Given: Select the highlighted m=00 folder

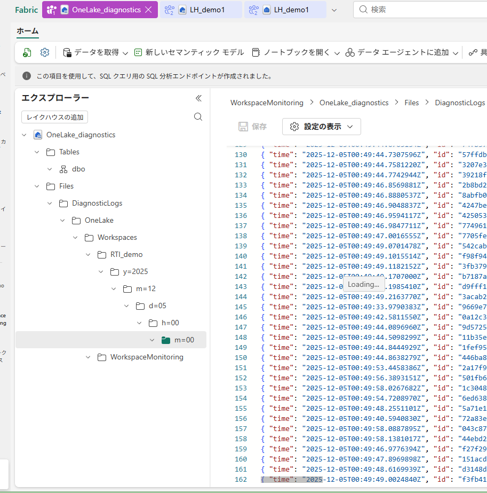Looking at the screenshot, I should [184, 340].
